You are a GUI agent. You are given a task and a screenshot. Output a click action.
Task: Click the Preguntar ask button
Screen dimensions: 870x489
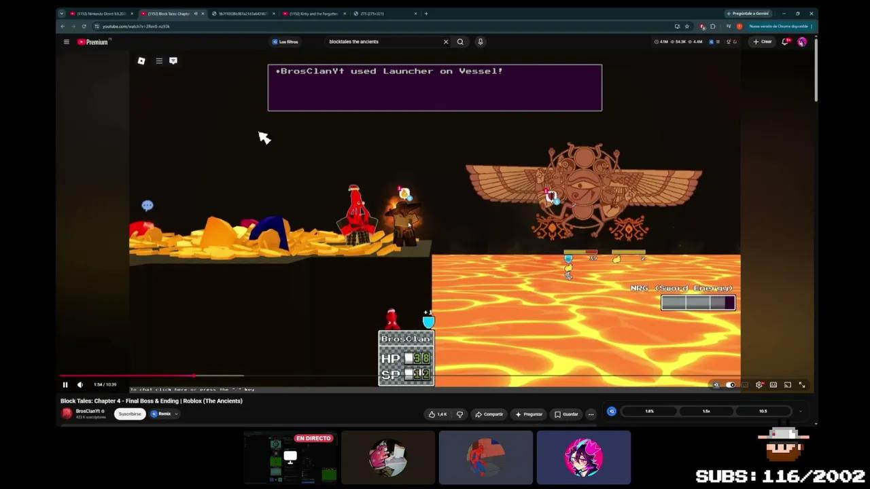point(529,414)
